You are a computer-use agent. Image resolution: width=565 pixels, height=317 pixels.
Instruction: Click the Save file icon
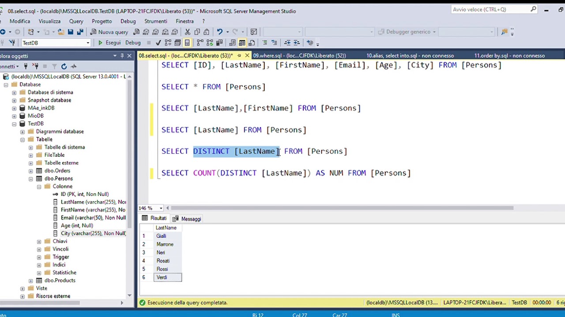(71, 32)
